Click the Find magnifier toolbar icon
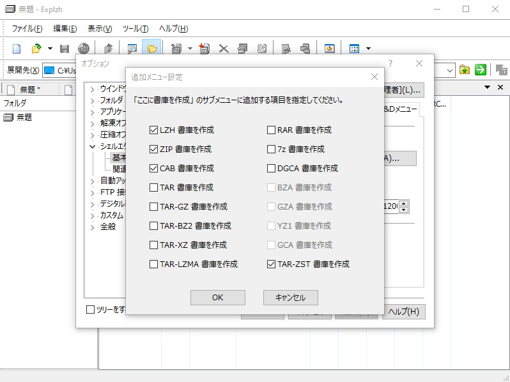The height and width of the screenshot is (382, 510). pos(132,49)
